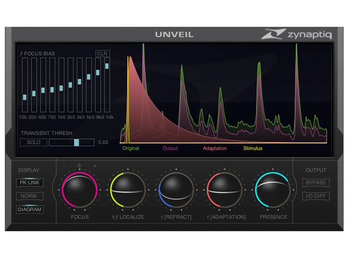Screen dimensions: 349x258
Task: Click the Stimulus legend label
Action: click(252, 148)
